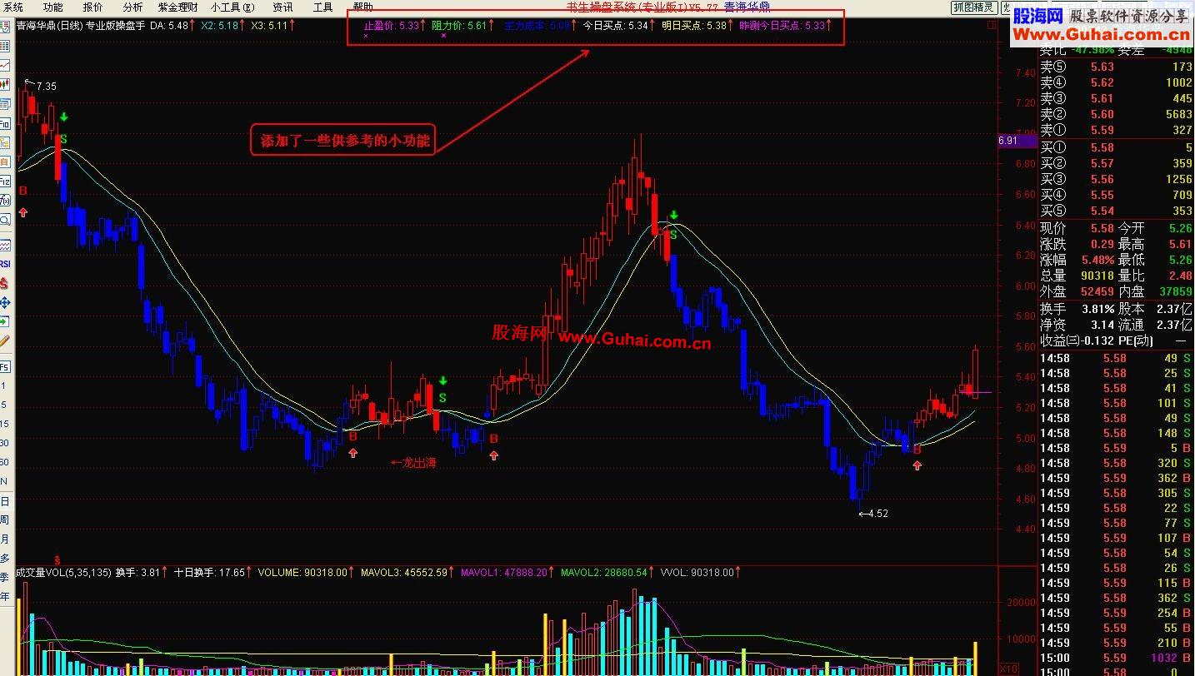Open the 分析 menu
The image size is (1195, 676).
(x=132, y=7)
